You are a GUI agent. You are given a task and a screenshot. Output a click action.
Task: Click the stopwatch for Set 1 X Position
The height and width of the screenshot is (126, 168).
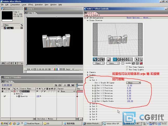(x=95, y=85)
